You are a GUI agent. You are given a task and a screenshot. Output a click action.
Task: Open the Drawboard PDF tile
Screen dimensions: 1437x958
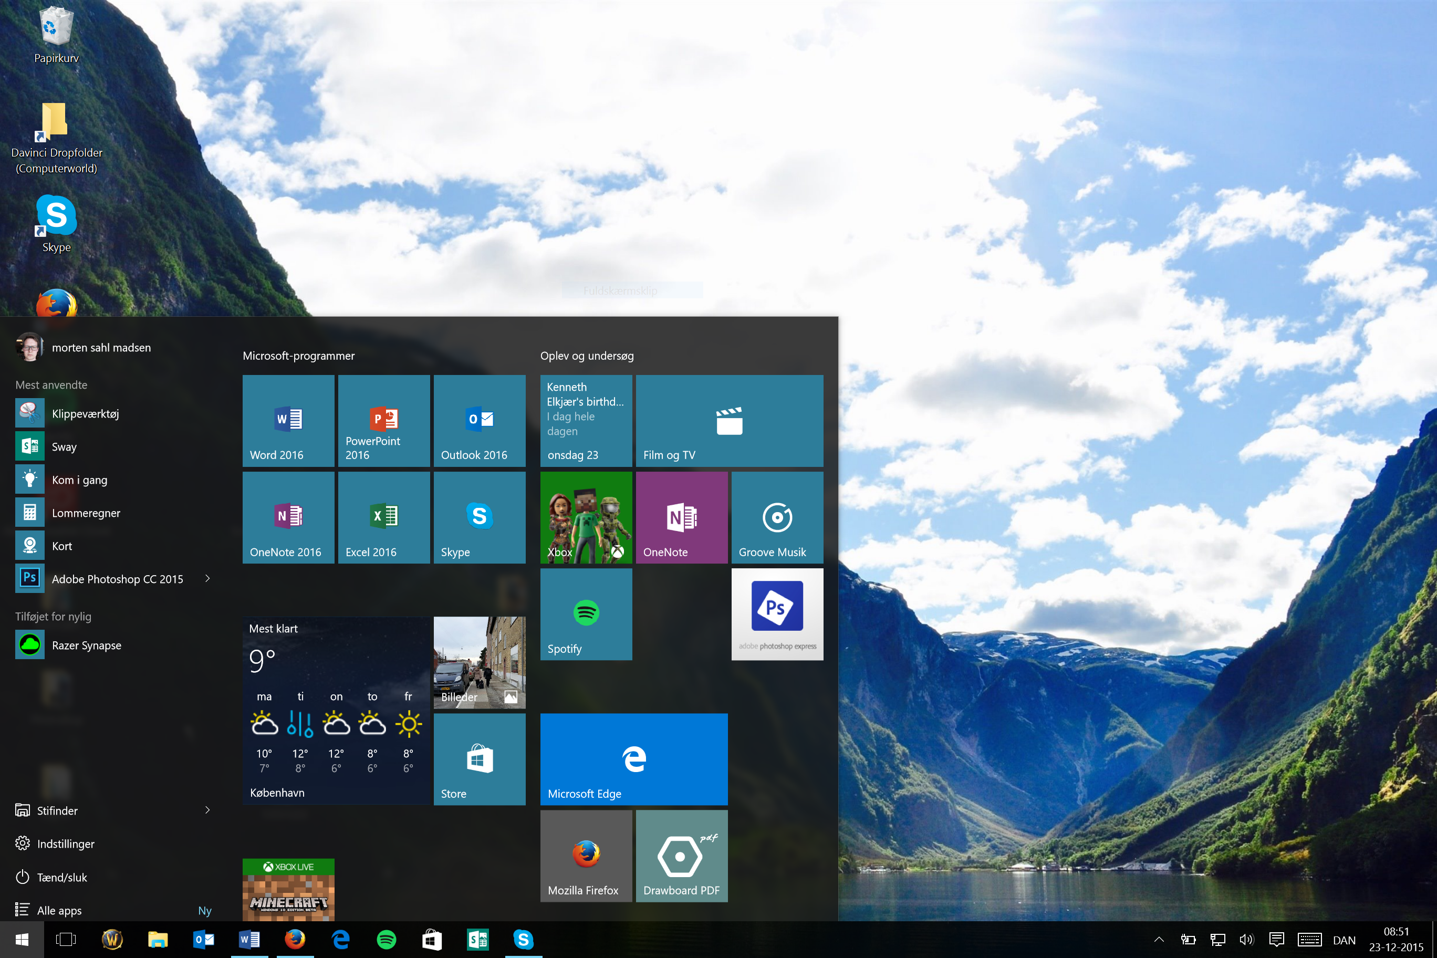(x=681, y=856)
